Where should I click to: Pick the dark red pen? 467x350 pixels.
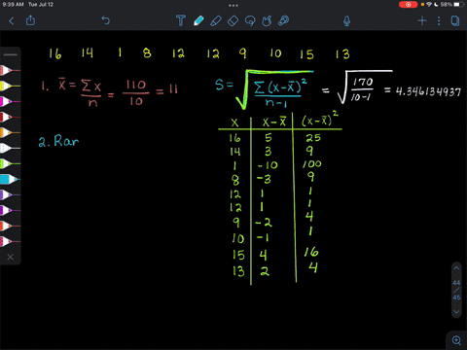[10, 117]
